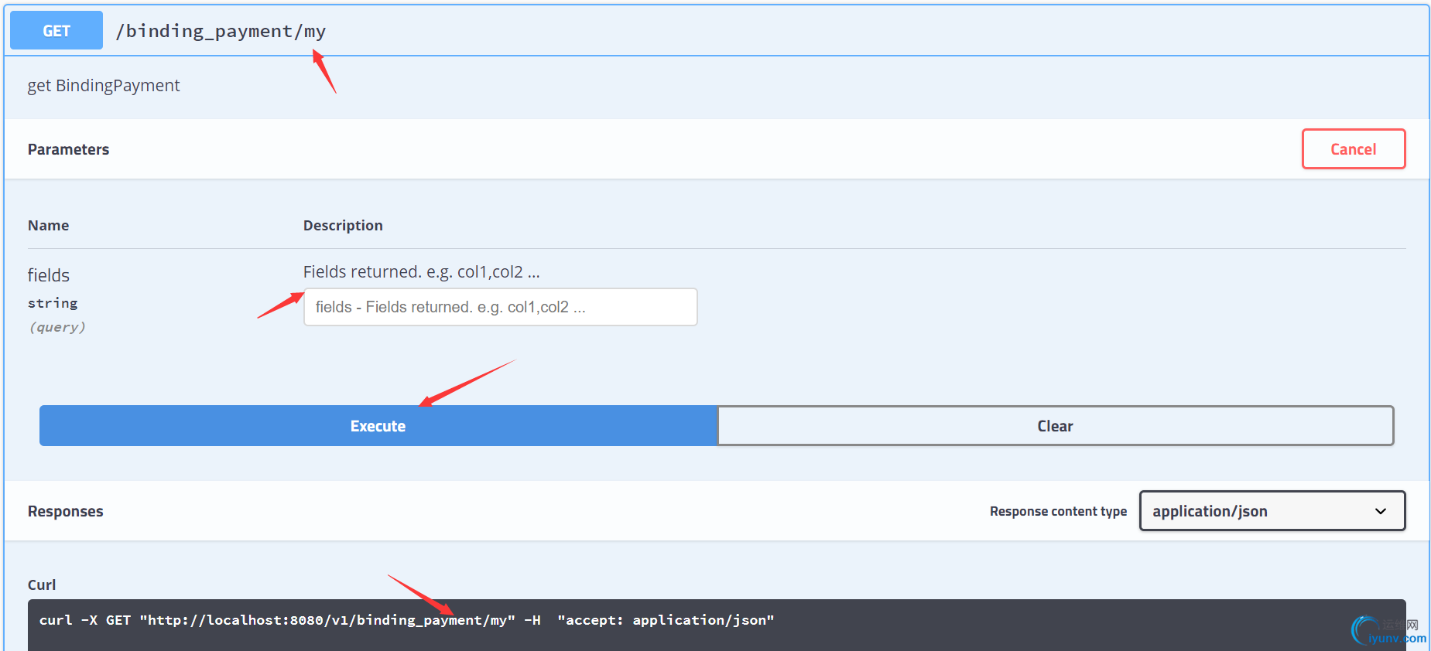Select the curl command text

pos(406,620)
